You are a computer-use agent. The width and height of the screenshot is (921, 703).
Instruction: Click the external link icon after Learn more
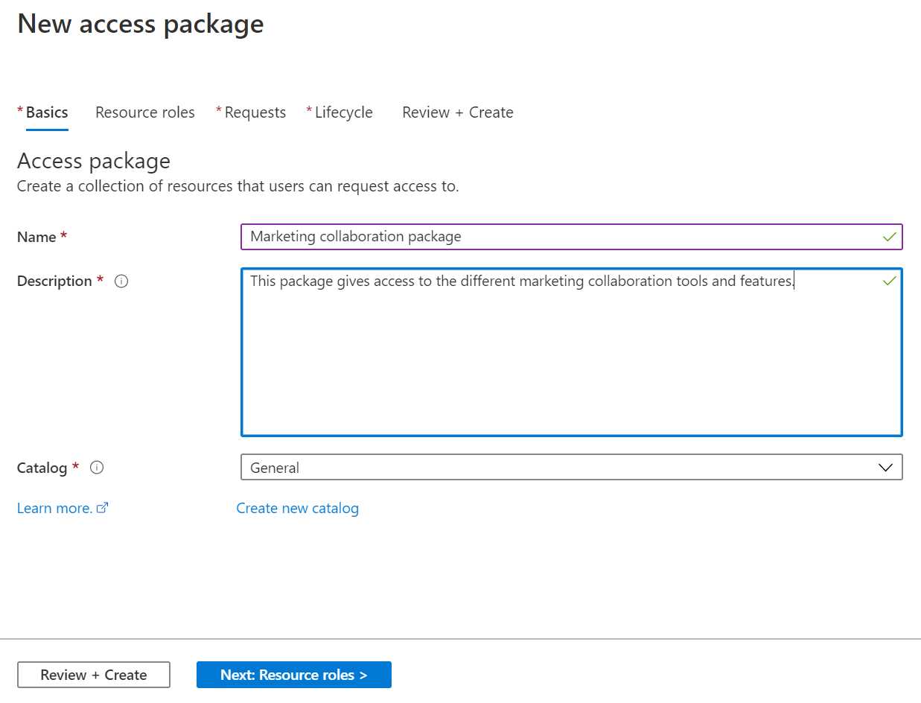click(x=103, y=507)
